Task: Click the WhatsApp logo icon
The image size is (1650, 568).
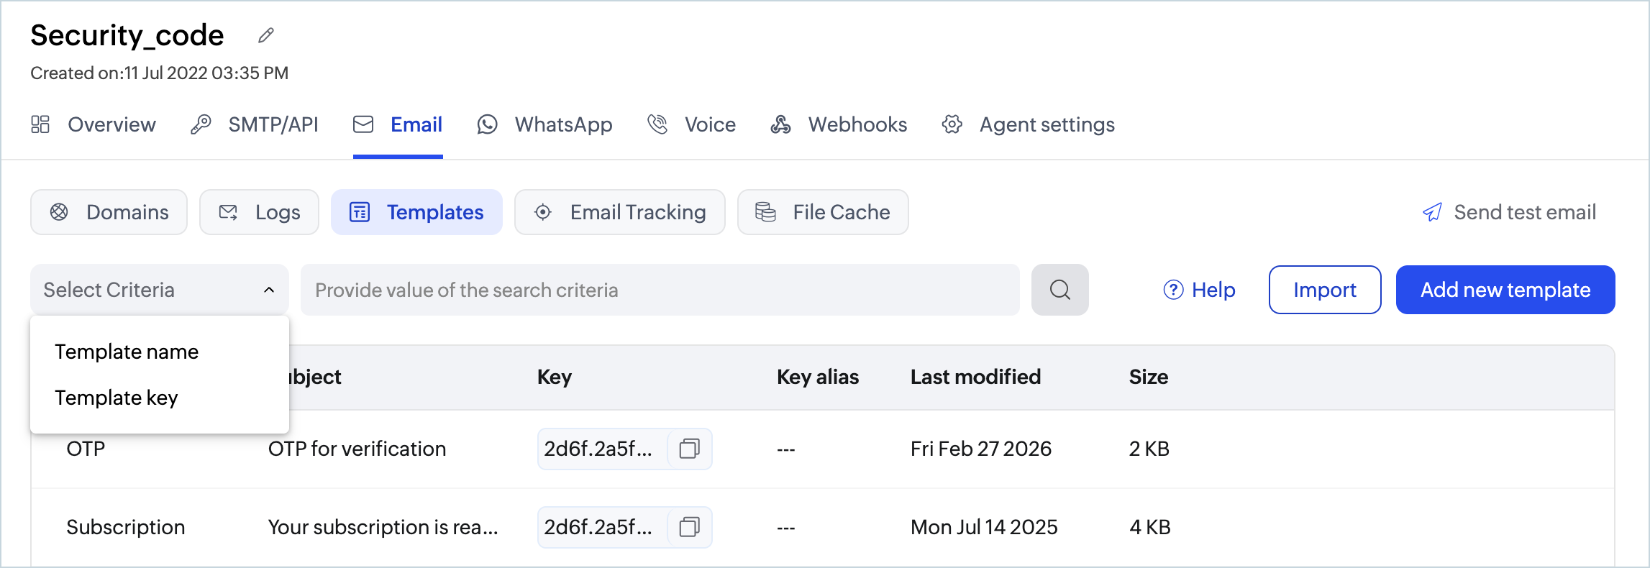Action: point(487,124)
